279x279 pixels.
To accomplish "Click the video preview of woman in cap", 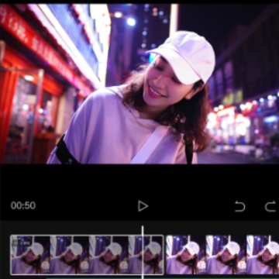I will coord(139,84).
